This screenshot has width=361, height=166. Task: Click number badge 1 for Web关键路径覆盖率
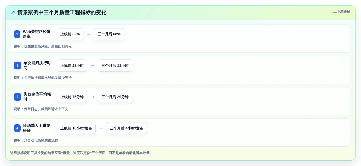click(17, 34)
